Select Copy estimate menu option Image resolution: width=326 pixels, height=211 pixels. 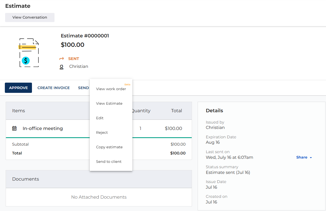(109, 147)
